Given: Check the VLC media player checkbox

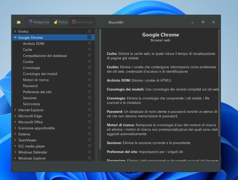Looking at the screenshot, I should 89,146.
